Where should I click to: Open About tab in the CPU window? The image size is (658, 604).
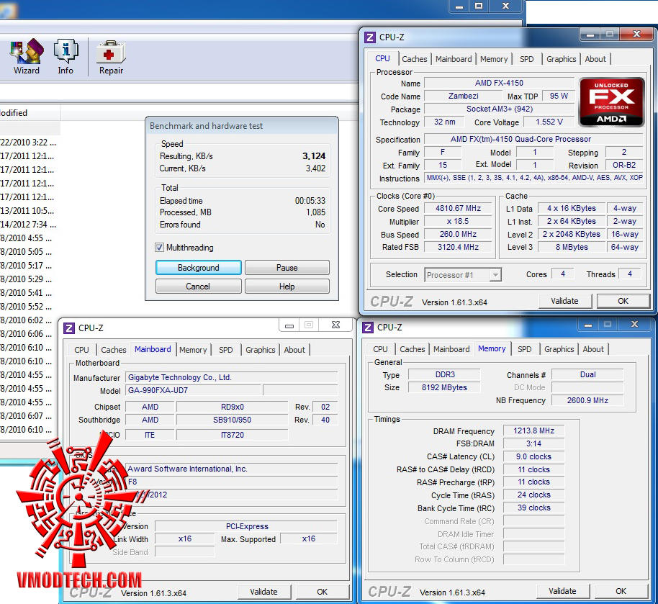tap(595, 59)
